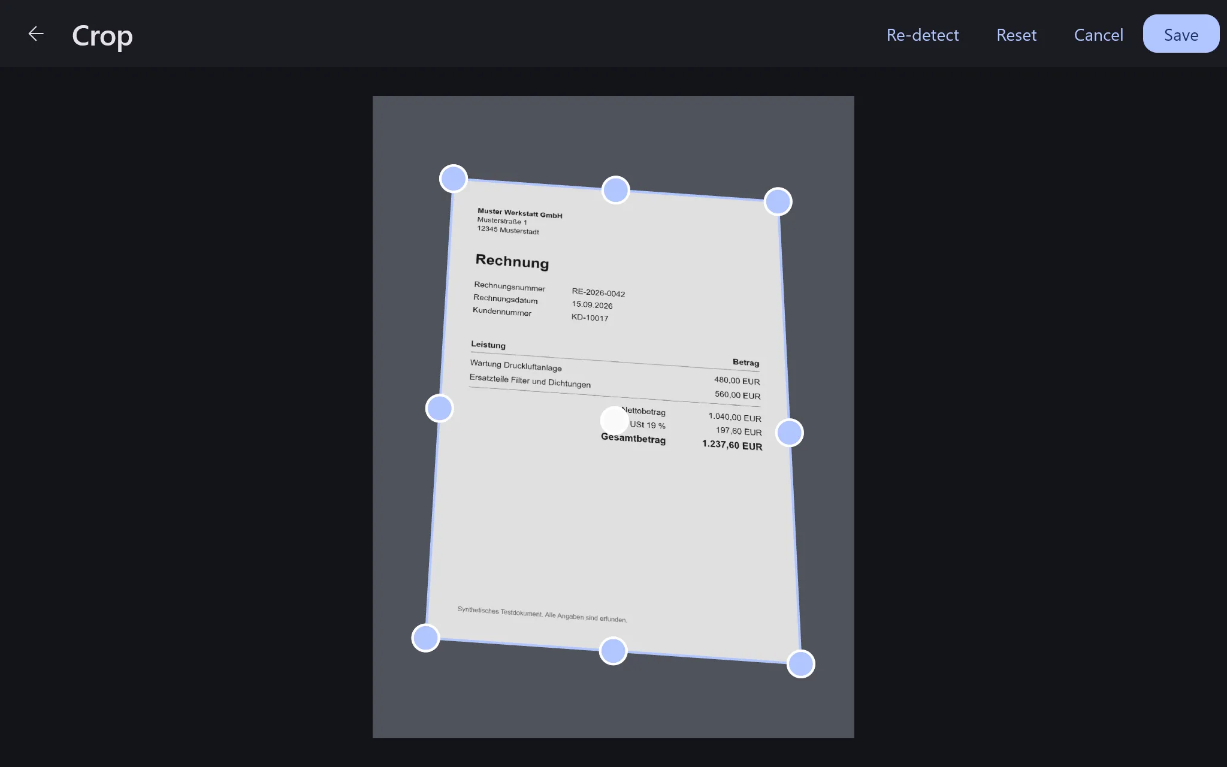Viewport: 1227px width, 767px height.
Task: Select the bottom-left corner crop handle
Action: tap(425, 638)
